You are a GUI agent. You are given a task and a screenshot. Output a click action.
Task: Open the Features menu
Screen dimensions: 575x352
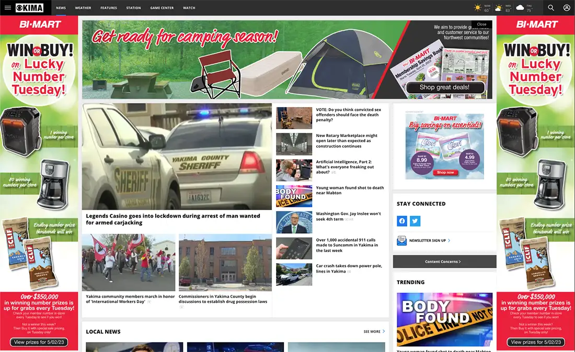tap(109, 8)
